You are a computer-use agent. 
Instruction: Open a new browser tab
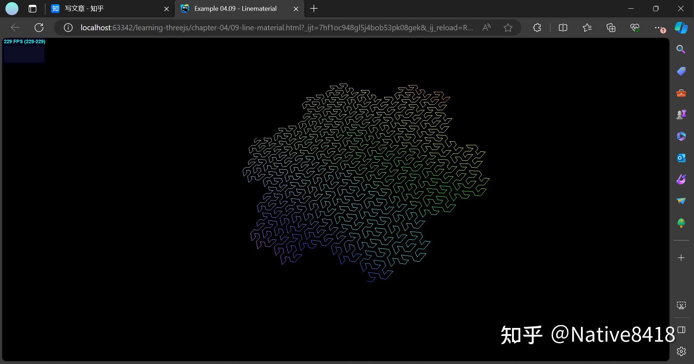click(314, 9)
